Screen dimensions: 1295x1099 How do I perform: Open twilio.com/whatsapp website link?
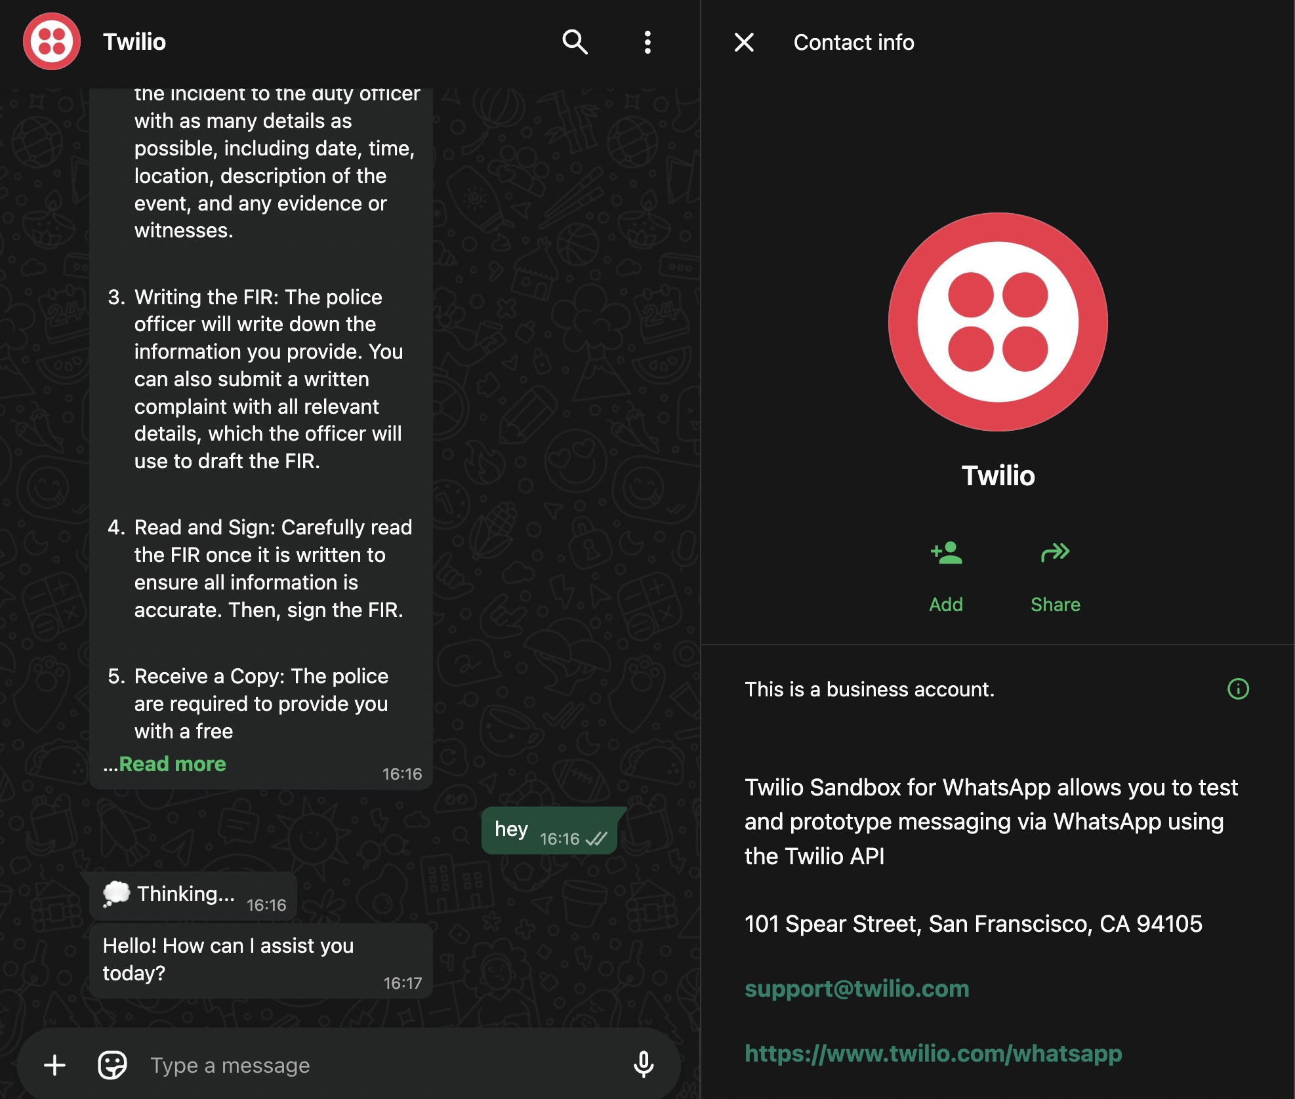point(933,1053)
